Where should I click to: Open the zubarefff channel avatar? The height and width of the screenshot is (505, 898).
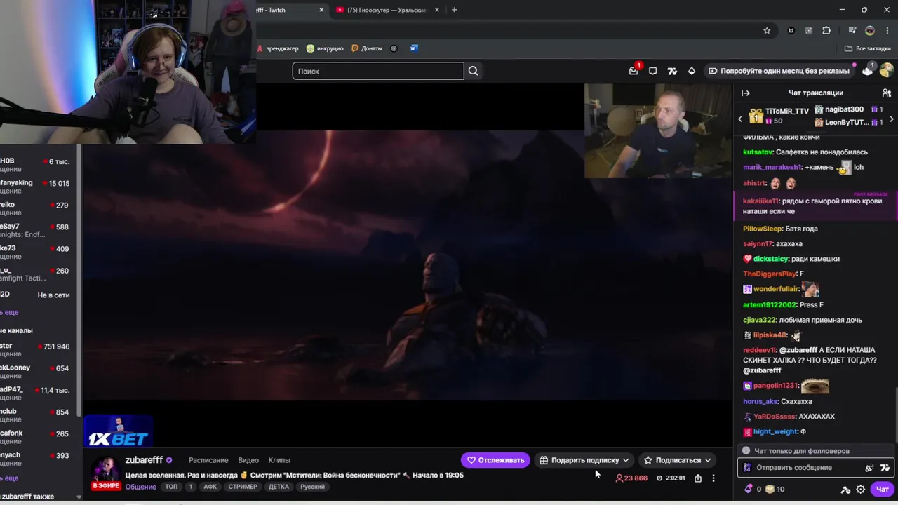point(106,469)
